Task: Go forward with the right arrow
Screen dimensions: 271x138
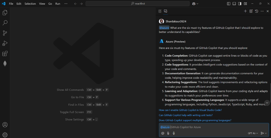Action: click(81, 4)
